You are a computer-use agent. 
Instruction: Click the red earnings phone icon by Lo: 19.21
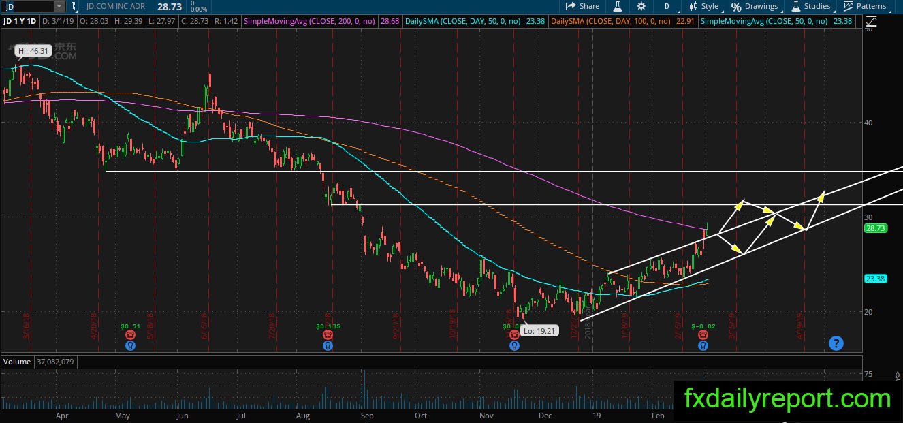coord(515,336)
